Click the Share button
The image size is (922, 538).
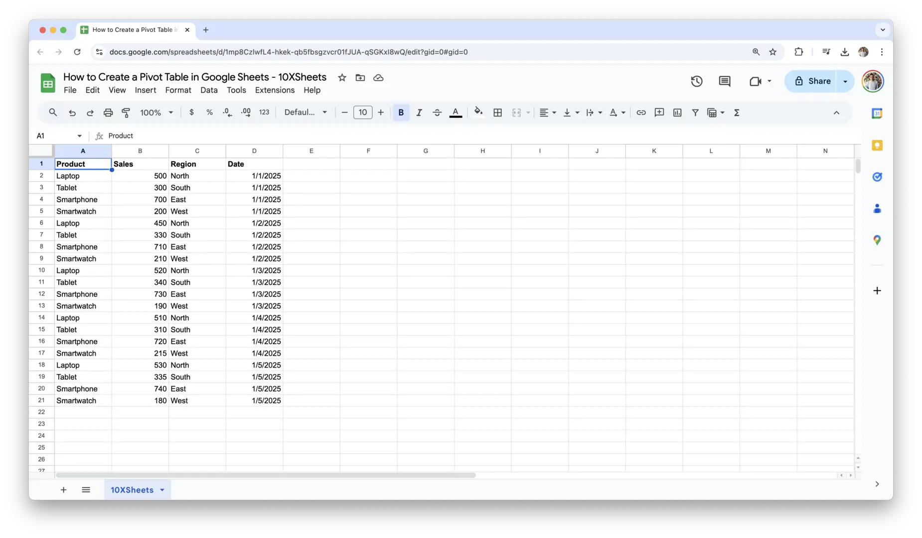pyautogui.click(x=812, y=81)
